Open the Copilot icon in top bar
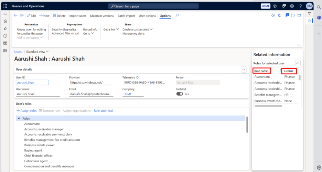Screen dimensions: 322x172 coord(275,6)
